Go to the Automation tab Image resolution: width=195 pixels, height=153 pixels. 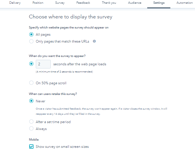point(185,3)
